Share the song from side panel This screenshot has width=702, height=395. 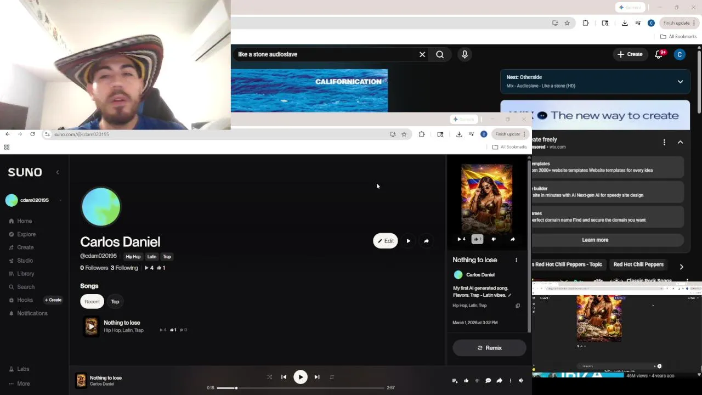click(512, 239)
